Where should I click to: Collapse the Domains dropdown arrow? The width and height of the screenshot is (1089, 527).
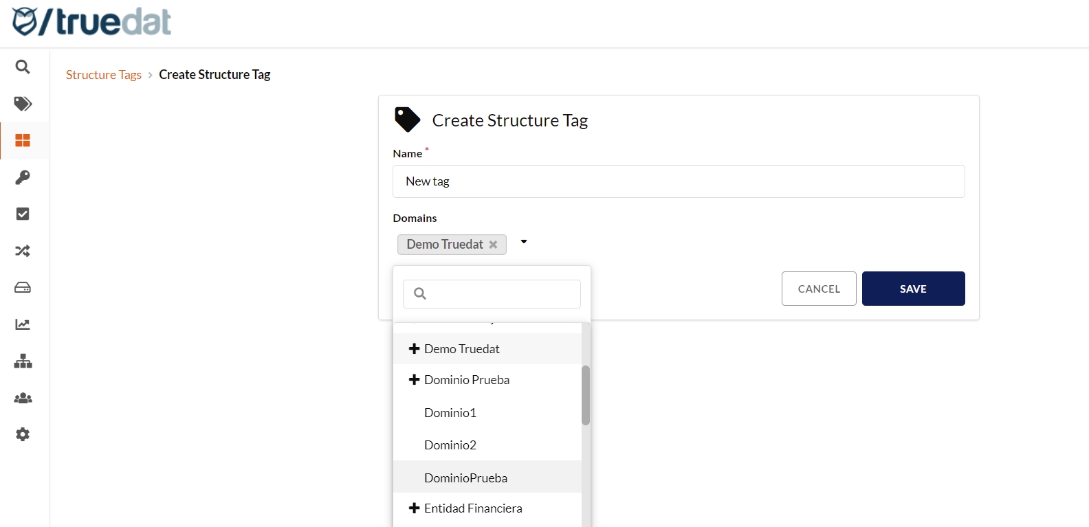tap(524, 242)
